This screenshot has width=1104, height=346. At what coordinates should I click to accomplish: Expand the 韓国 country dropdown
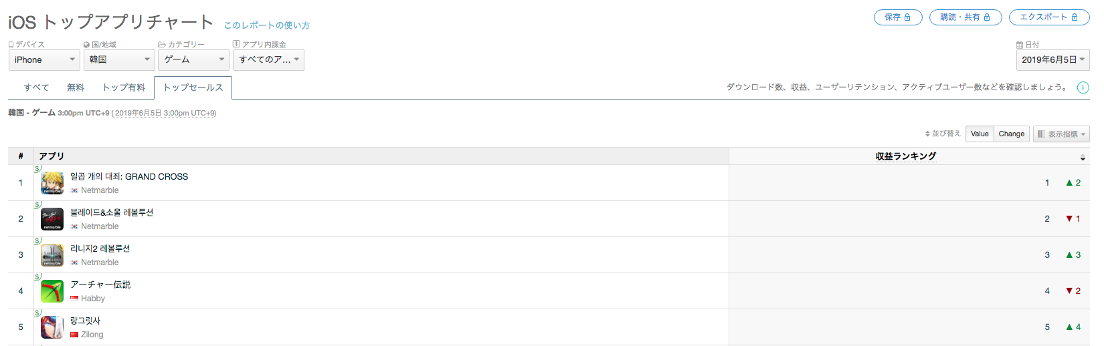coord(120,60)
